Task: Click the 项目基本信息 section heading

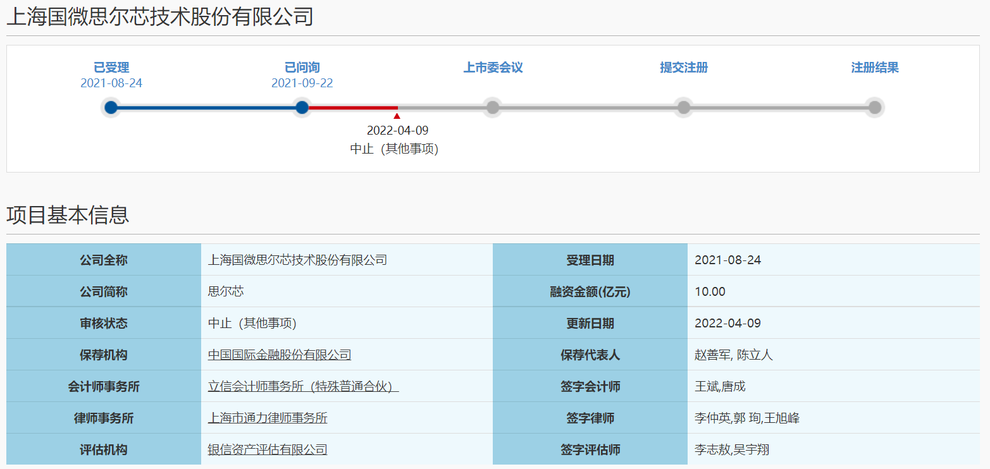Action: click(x=68, y=215)
